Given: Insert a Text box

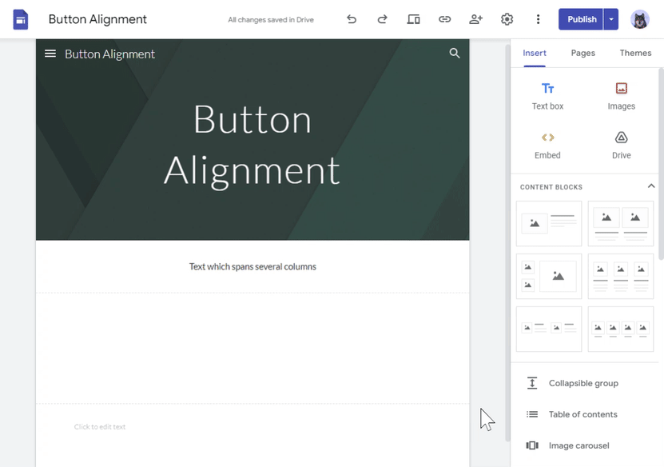Looking at the screenshot, I should (547, 97).
